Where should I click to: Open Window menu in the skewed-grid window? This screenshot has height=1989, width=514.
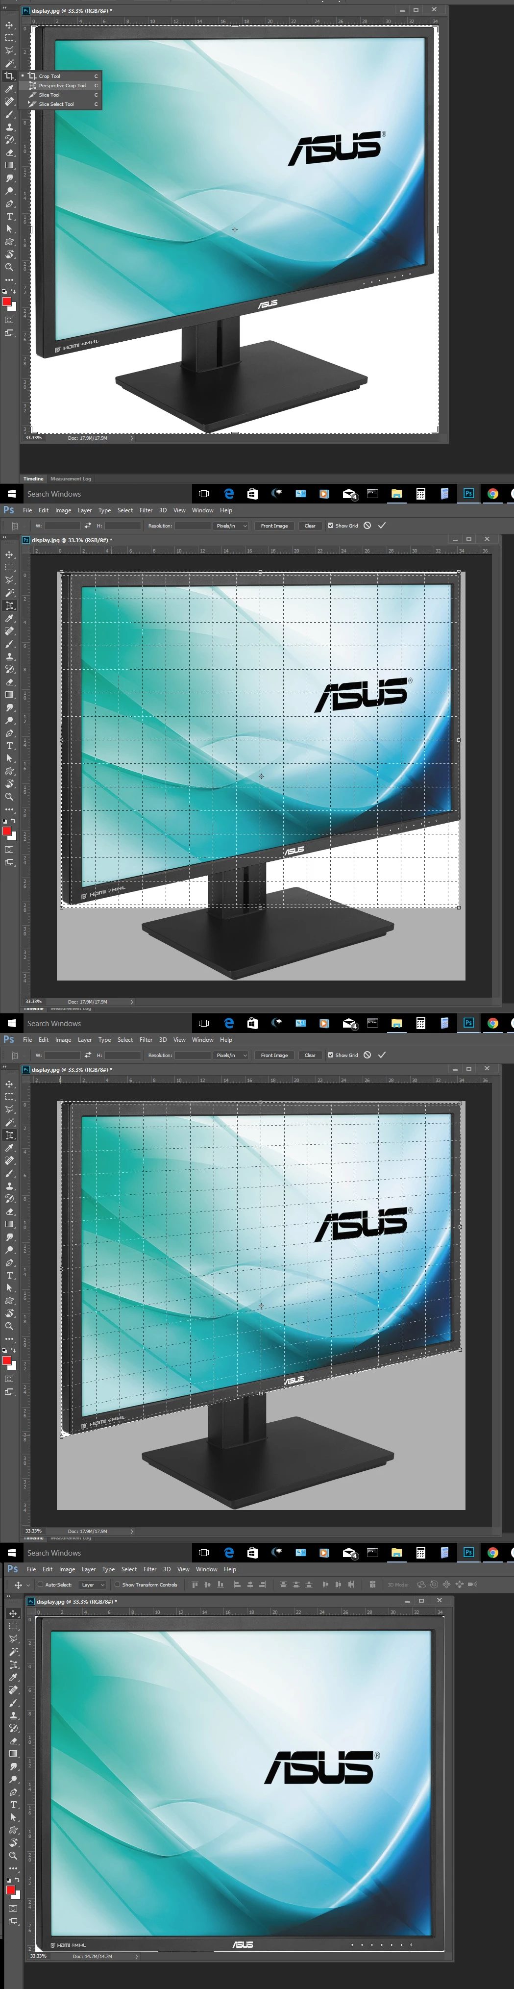click(202, 1039)
